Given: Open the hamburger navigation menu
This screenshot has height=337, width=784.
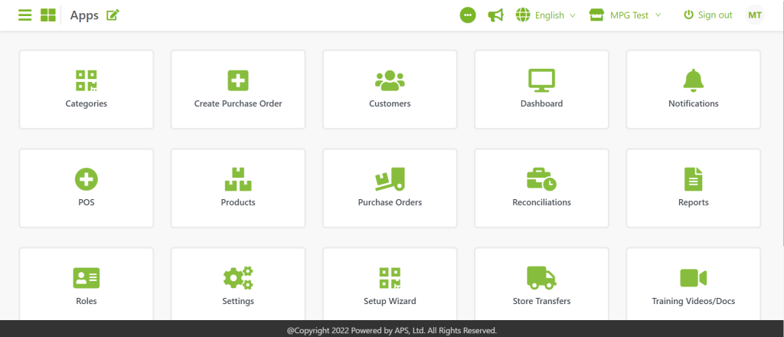Looking at the screenshot, I should click(x=25, y=15).
